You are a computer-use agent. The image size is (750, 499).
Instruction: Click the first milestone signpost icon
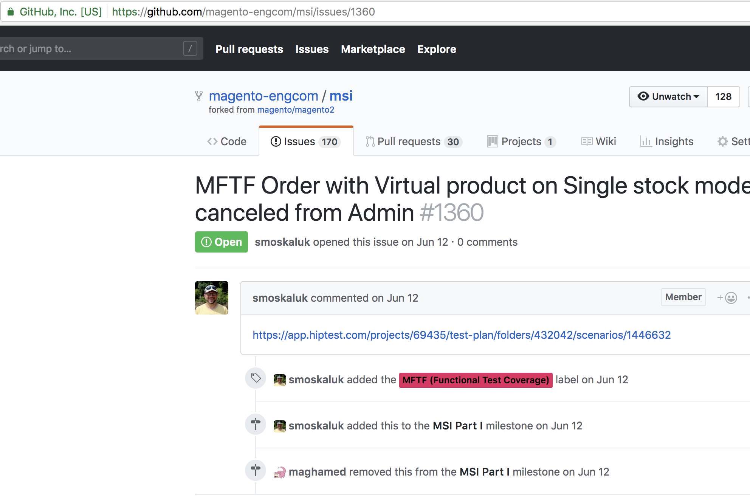pyautogui.click(x=256, y=424)
